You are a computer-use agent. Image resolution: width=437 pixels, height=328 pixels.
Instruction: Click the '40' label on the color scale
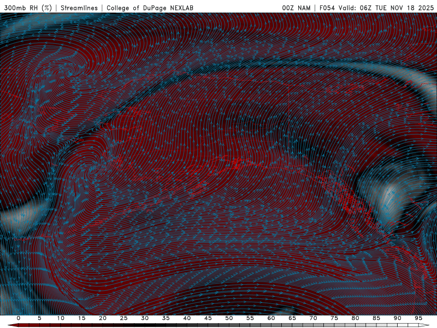tap(187, 318)
